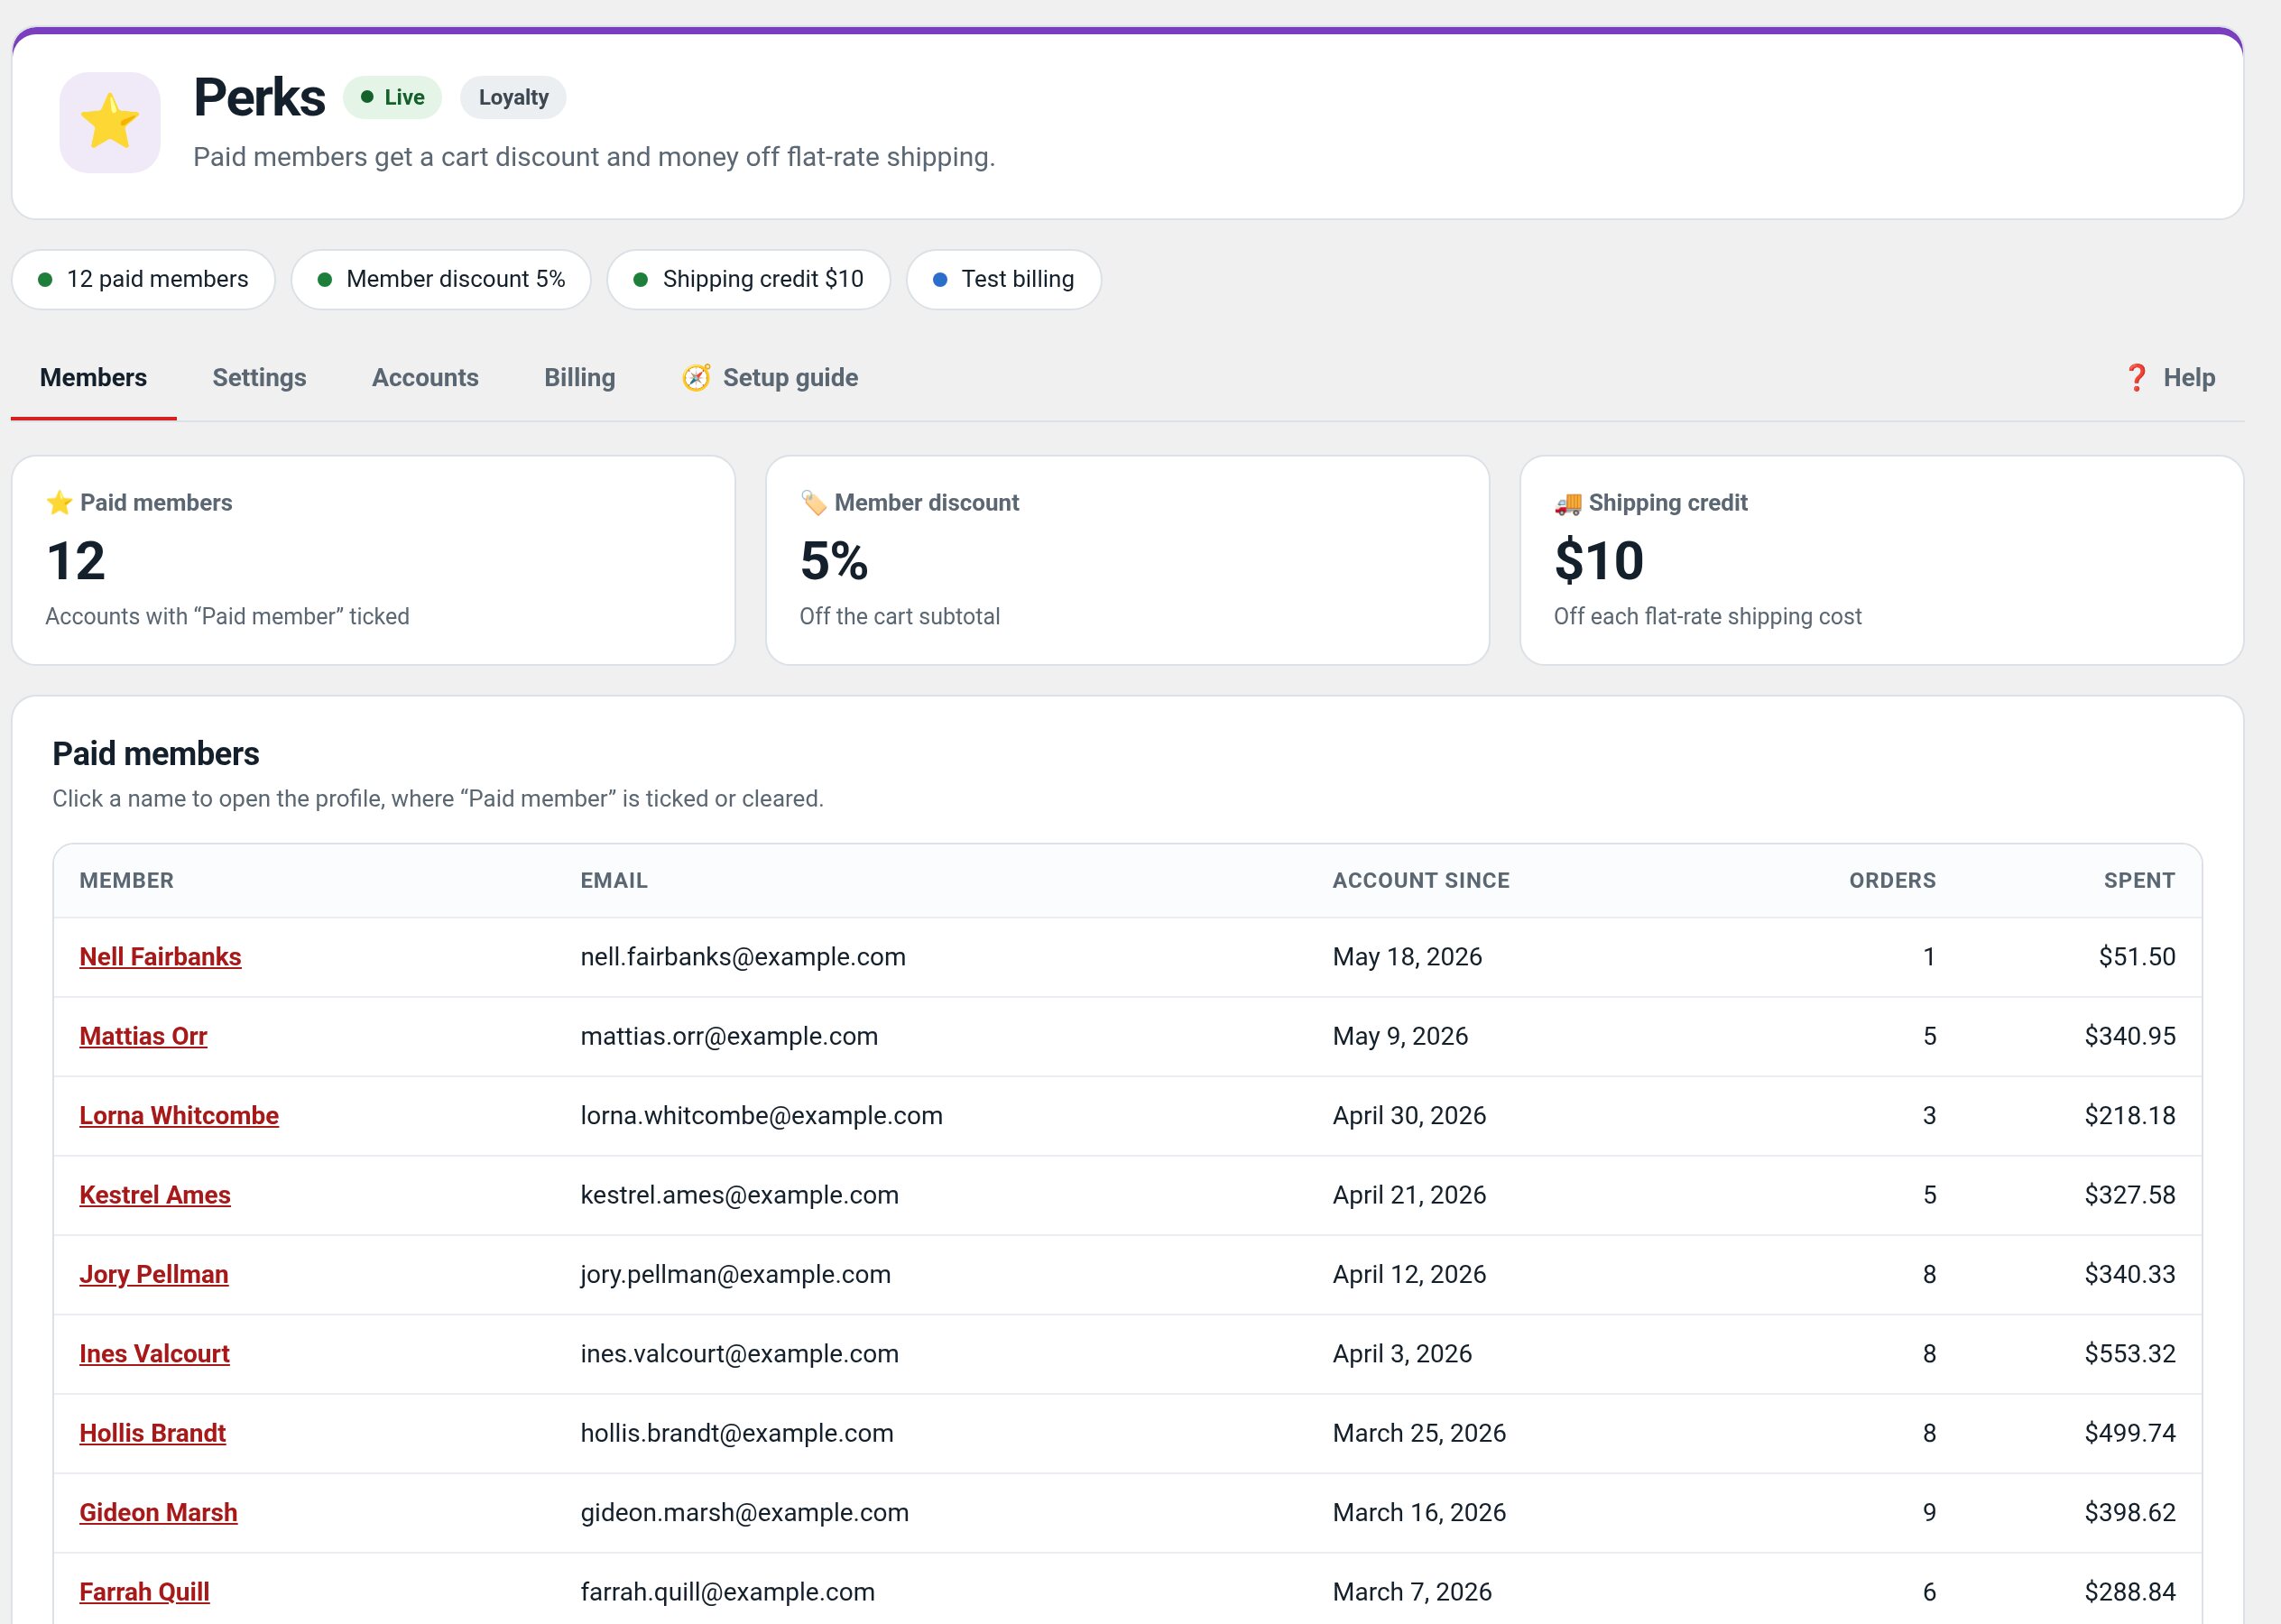Click the date May 9, 2026
2281x1624 pixels.
click(x=1400, y=1036)
